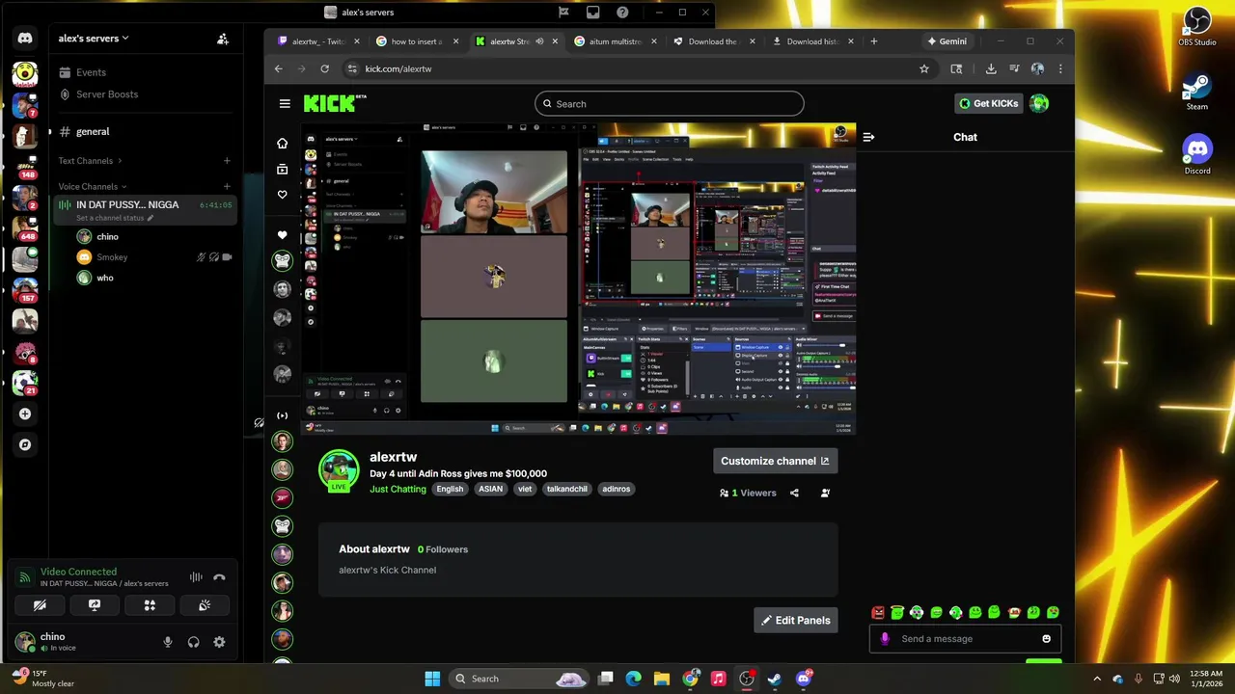This screenshot has width=1235, height=694.
Task: Open Discord direct messages home icon
Action: click(25, 39)
